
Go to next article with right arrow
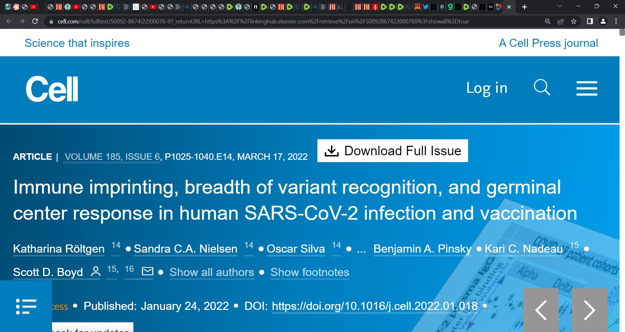pyautogui.click(x=590, y=310)
